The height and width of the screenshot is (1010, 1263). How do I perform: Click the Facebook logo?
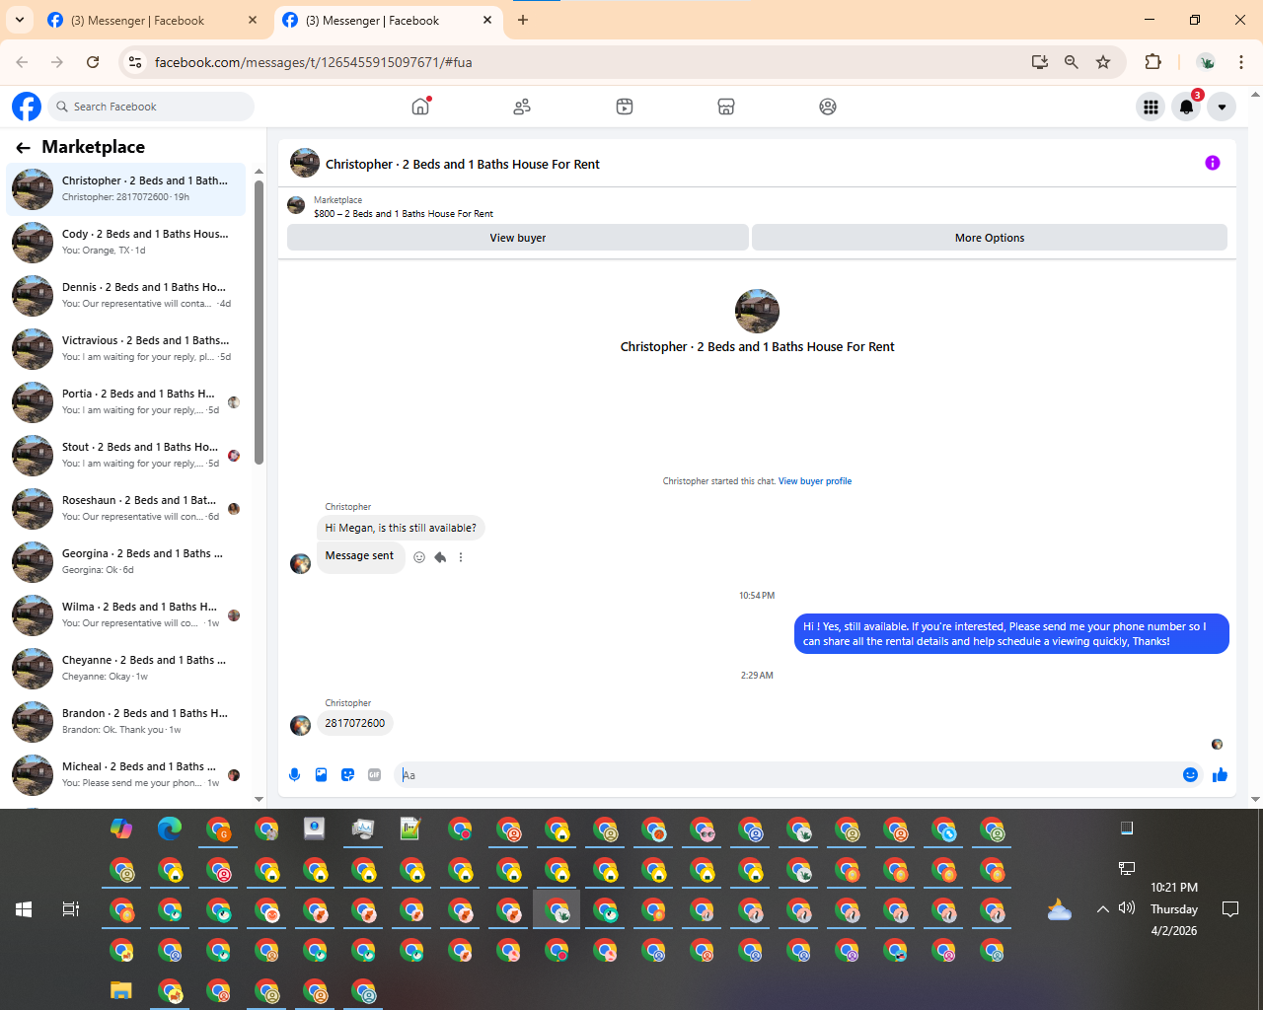click(x=27, y=107)
